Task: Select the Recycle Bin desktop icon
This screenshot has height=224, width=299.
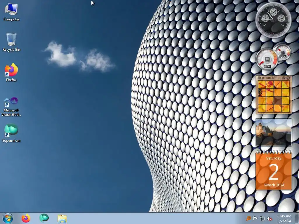Action: (x=11, y=42)
